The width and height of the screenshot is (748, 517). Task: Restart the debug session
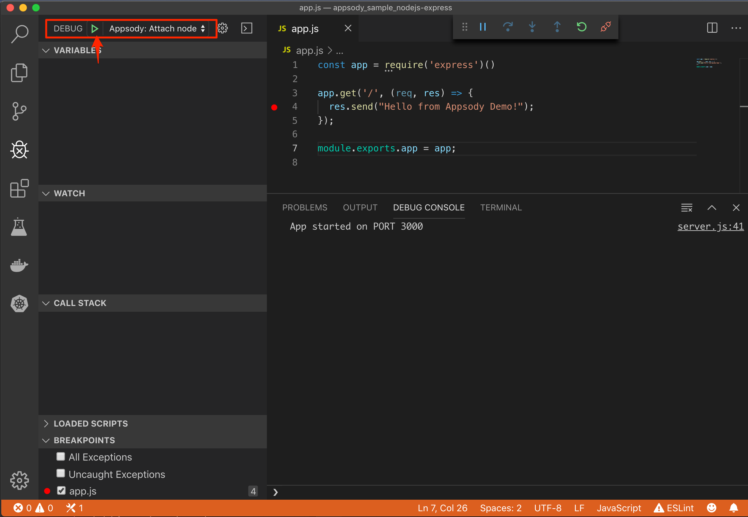(582, 27)
